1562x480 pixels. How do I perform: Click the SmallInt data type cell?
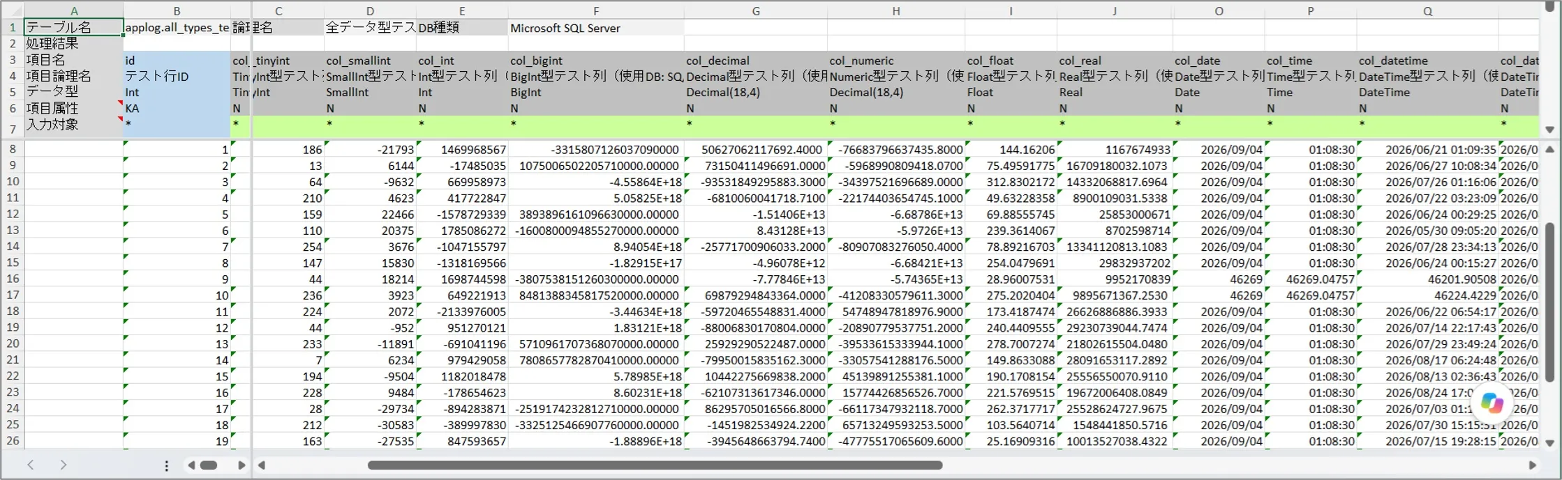370,92
